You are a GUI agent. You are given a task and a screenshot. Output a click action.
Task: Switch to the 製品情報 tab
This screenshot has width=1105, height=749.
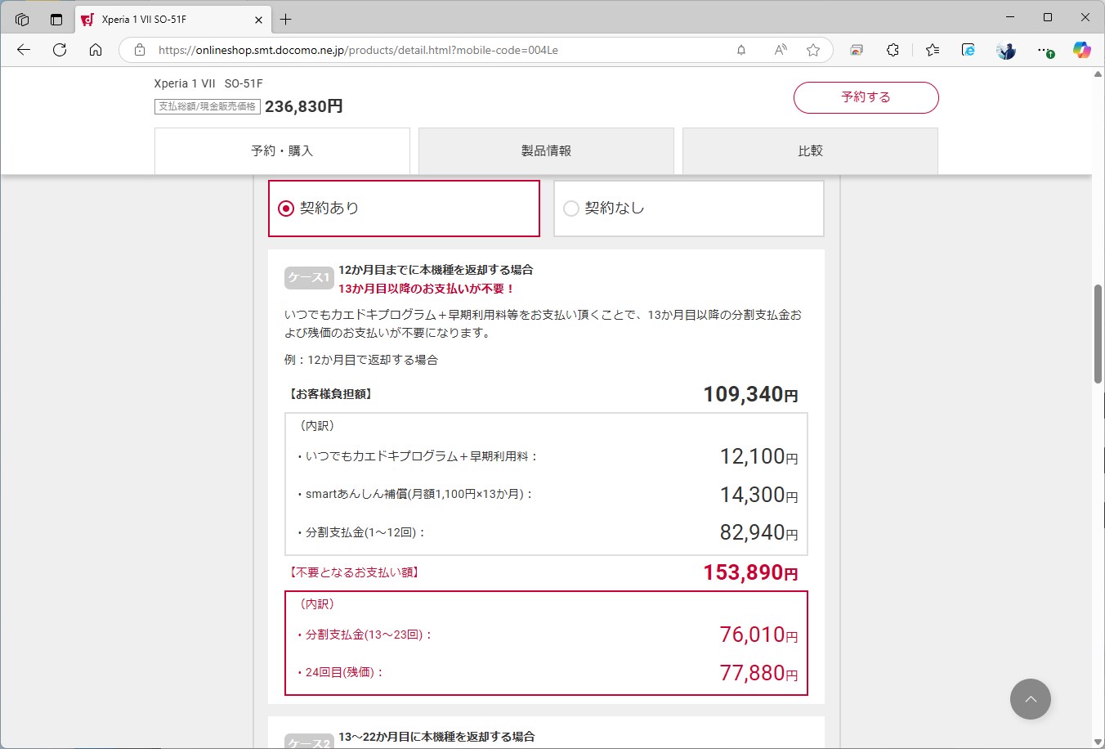pos(545,150)
